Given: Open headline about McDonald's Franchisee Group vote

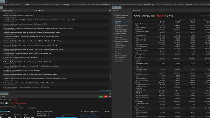Looking at the screenshot, I should (x=35, y=79).
